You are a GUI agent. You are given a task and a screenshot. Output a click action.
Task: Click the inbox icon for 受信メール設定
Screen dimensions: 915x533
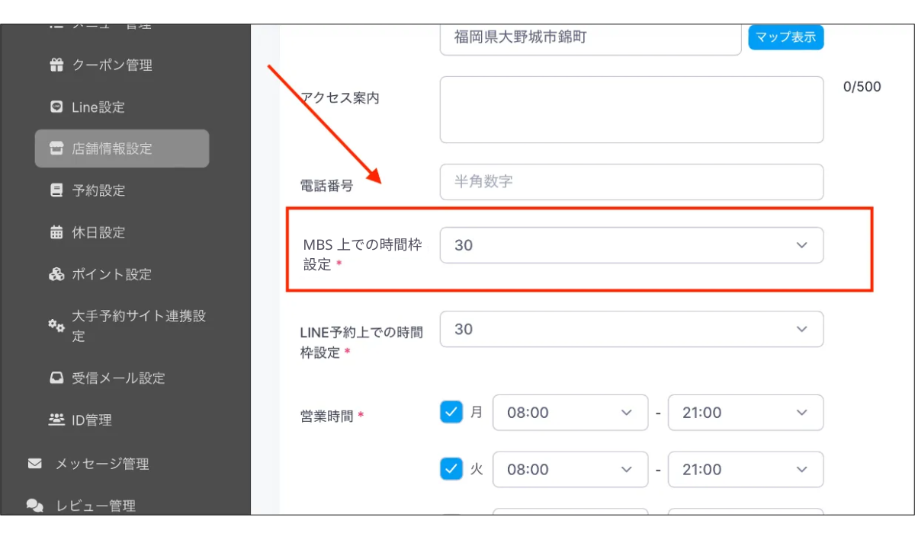(x=56, y=378)
